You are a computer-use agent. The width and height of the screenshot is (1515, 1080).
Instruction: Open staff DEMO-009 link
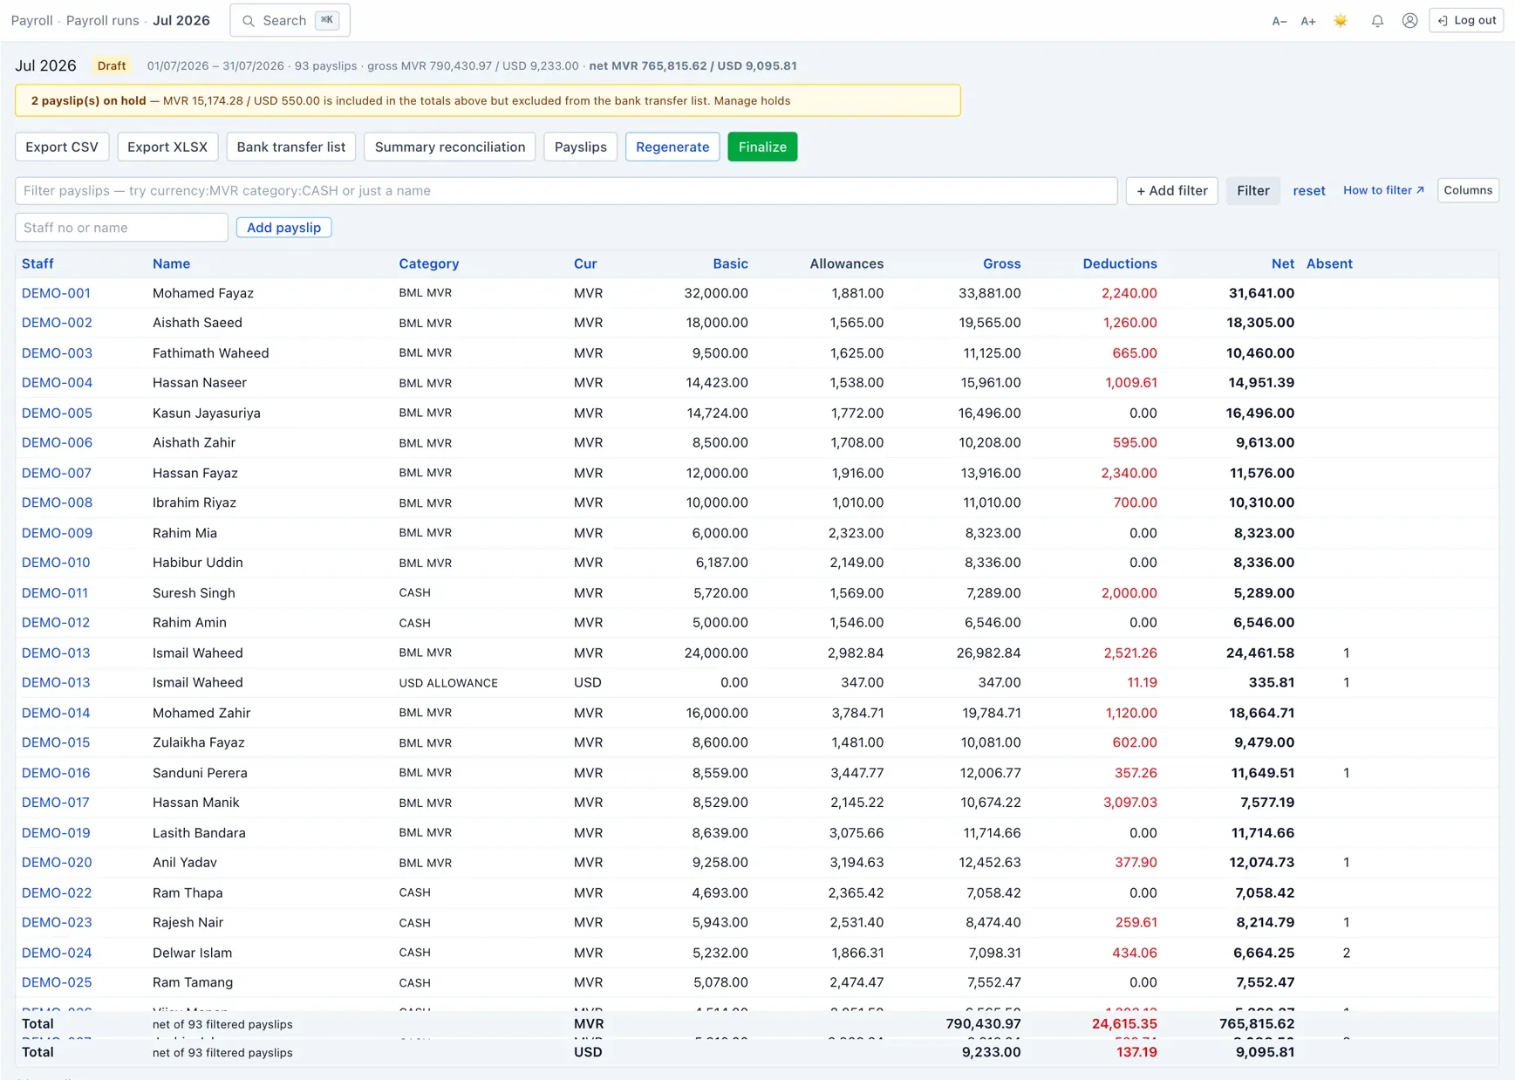[x=57, y=533]
